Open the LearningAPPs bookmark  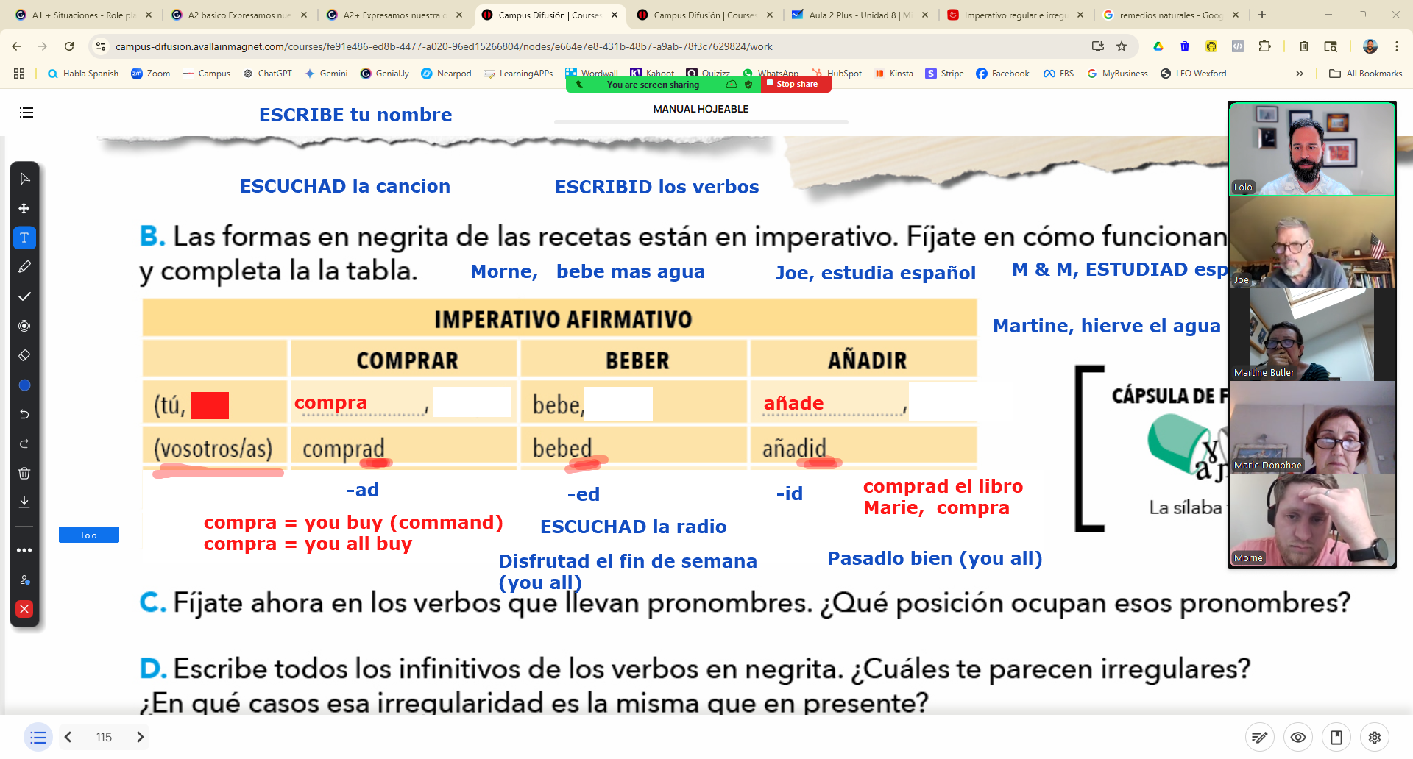(518, 74)
